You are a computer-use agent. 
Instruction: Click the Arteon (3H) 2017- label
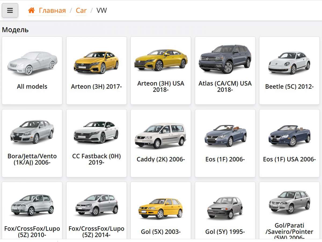(96, 87)
